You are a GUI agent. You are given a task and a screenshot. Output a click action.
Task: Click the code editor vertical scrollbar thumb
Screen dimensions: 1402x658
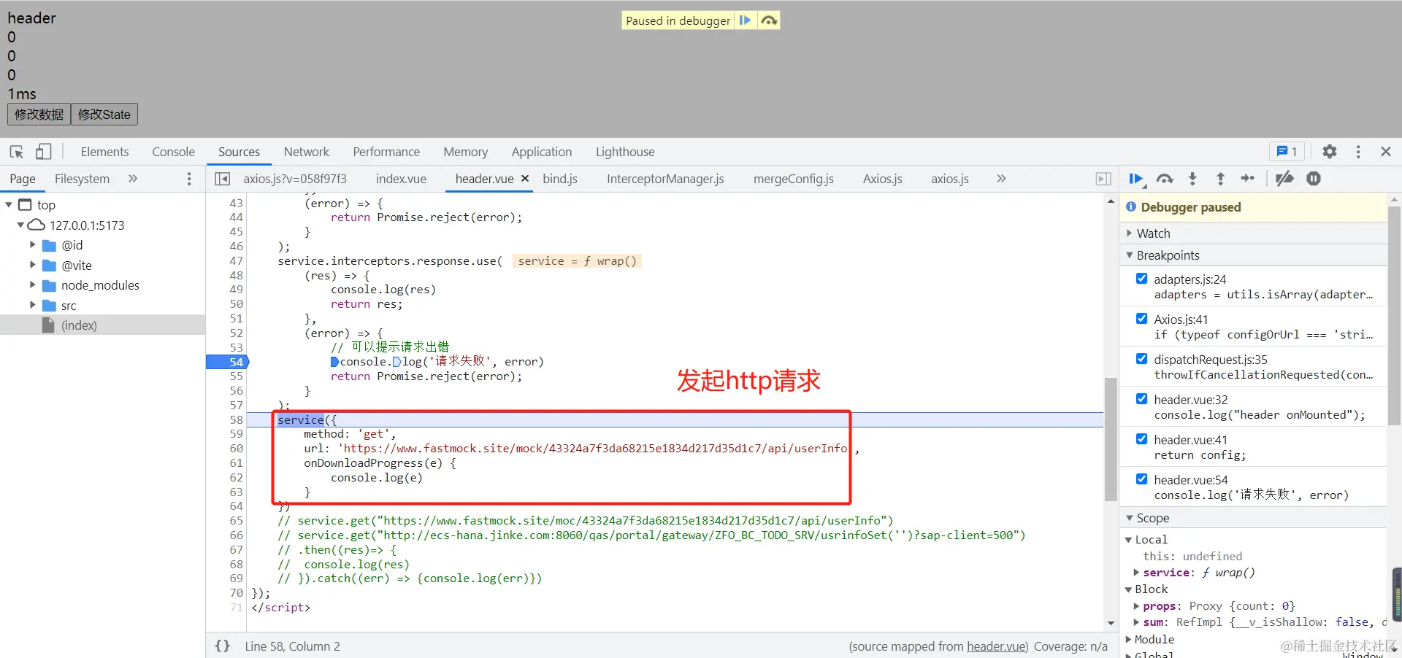point(1111,439)
